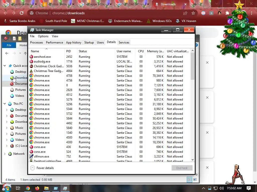Select chrome.exe with PID 4708

click(109, 75)
